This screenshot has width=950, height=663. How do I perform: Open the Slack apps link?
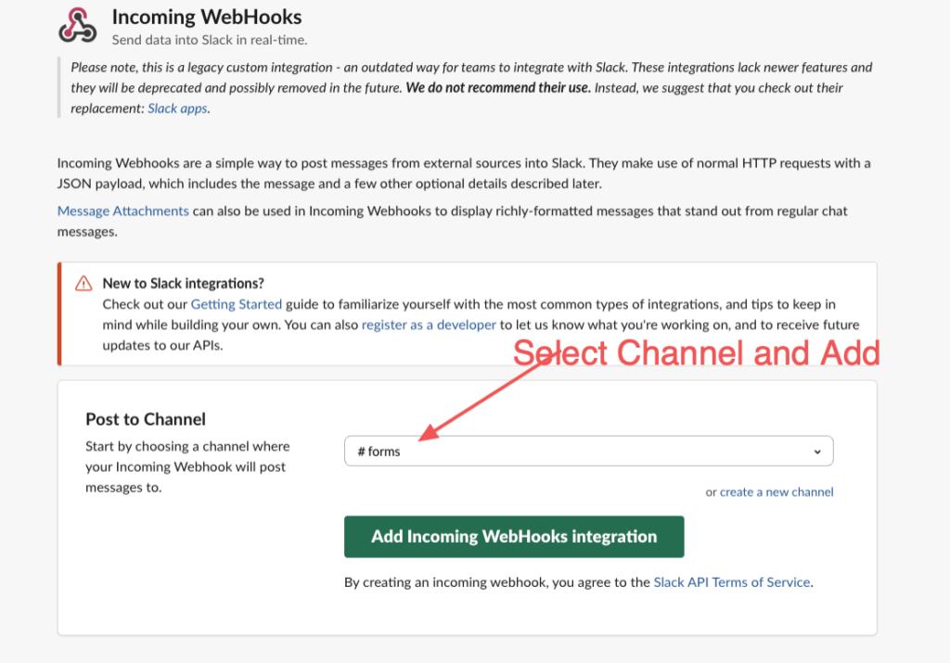click(x=177, y=108)
